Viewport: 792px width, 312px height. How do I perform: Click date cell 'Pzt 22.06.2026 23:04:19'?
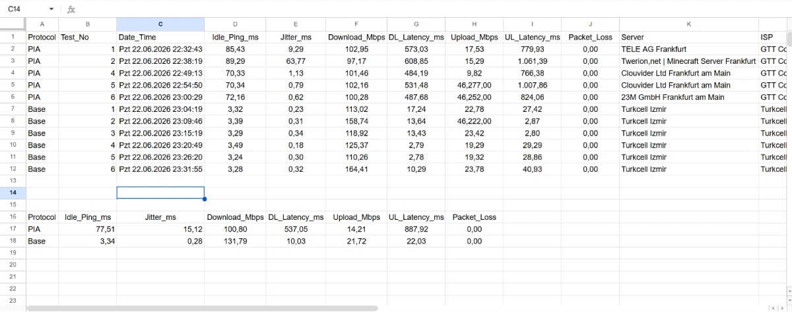[160, 109]
